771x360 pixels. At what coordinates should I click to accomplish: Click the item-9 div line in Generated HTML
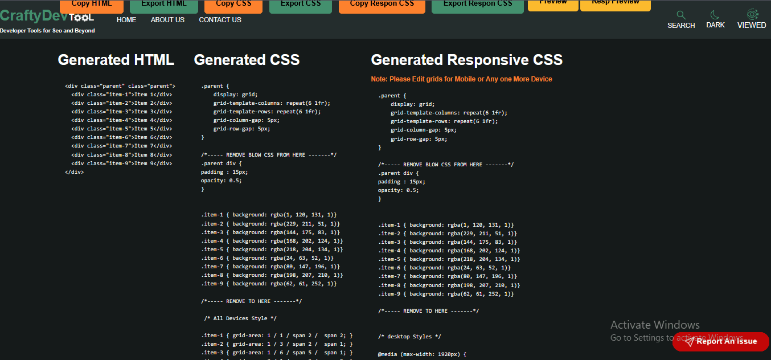[x=122, y=163]
